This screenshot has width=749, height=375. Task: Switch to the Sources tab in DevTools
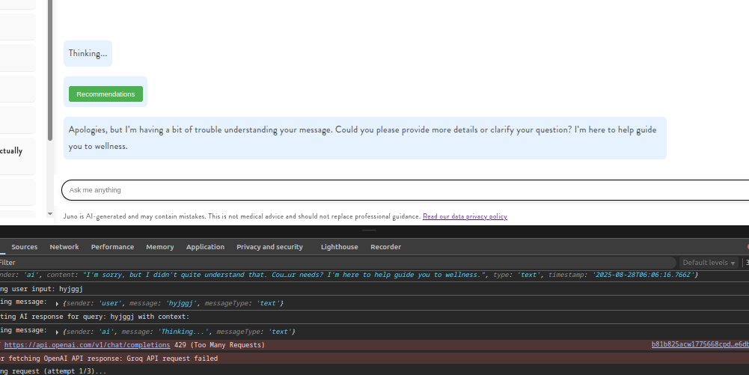click(24, 247)
